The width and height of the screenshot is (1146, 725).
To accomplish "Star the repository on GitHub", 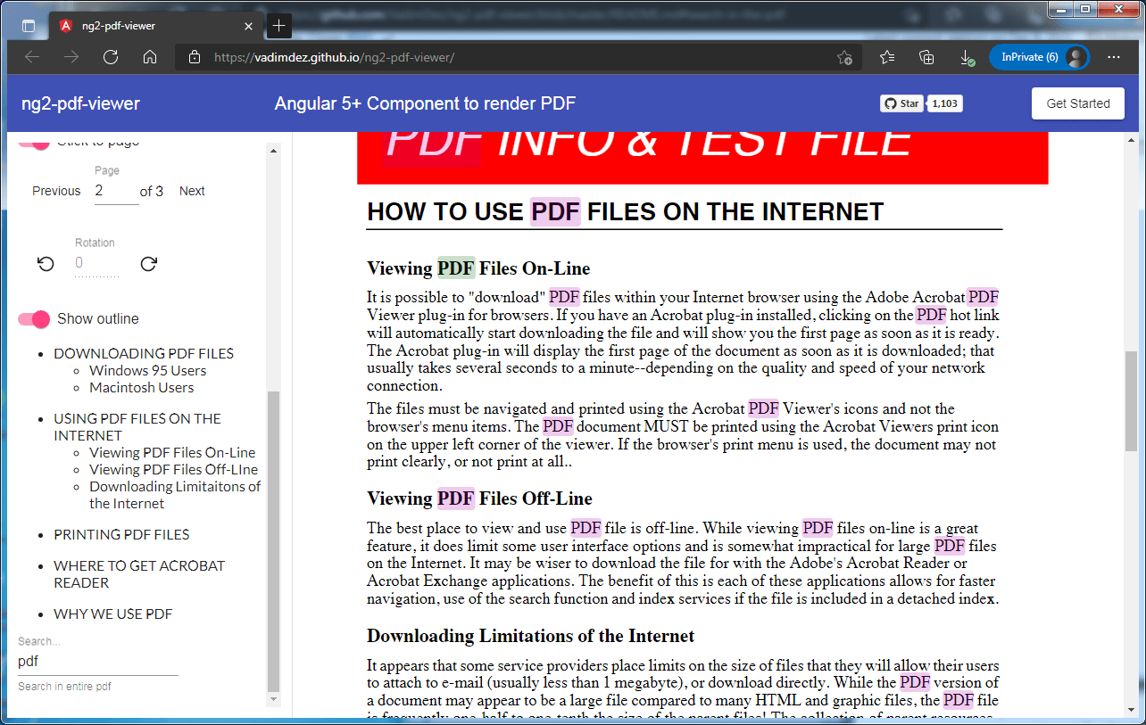I will click(901, 103).
